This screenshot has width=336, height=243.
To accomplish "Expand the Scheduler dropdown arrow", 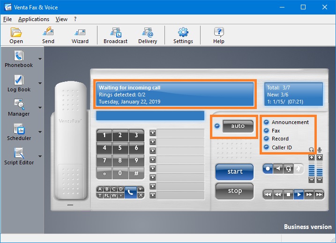I will tap(40, 132).
